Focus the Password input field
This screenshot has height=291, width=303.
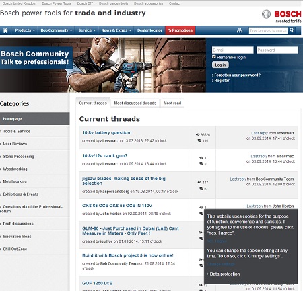277,50
